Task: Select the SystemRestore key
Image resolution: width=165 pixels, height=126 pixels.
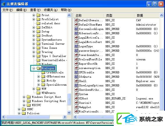Action: [x=51, y=40]
